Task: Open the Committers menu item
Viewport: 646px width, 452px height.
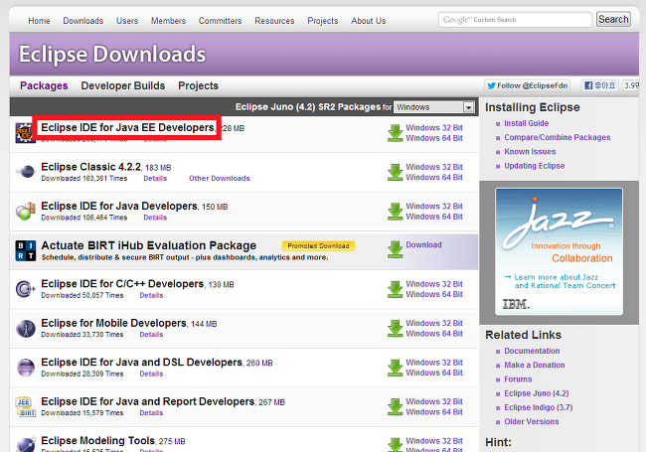Action: point(220,21)
